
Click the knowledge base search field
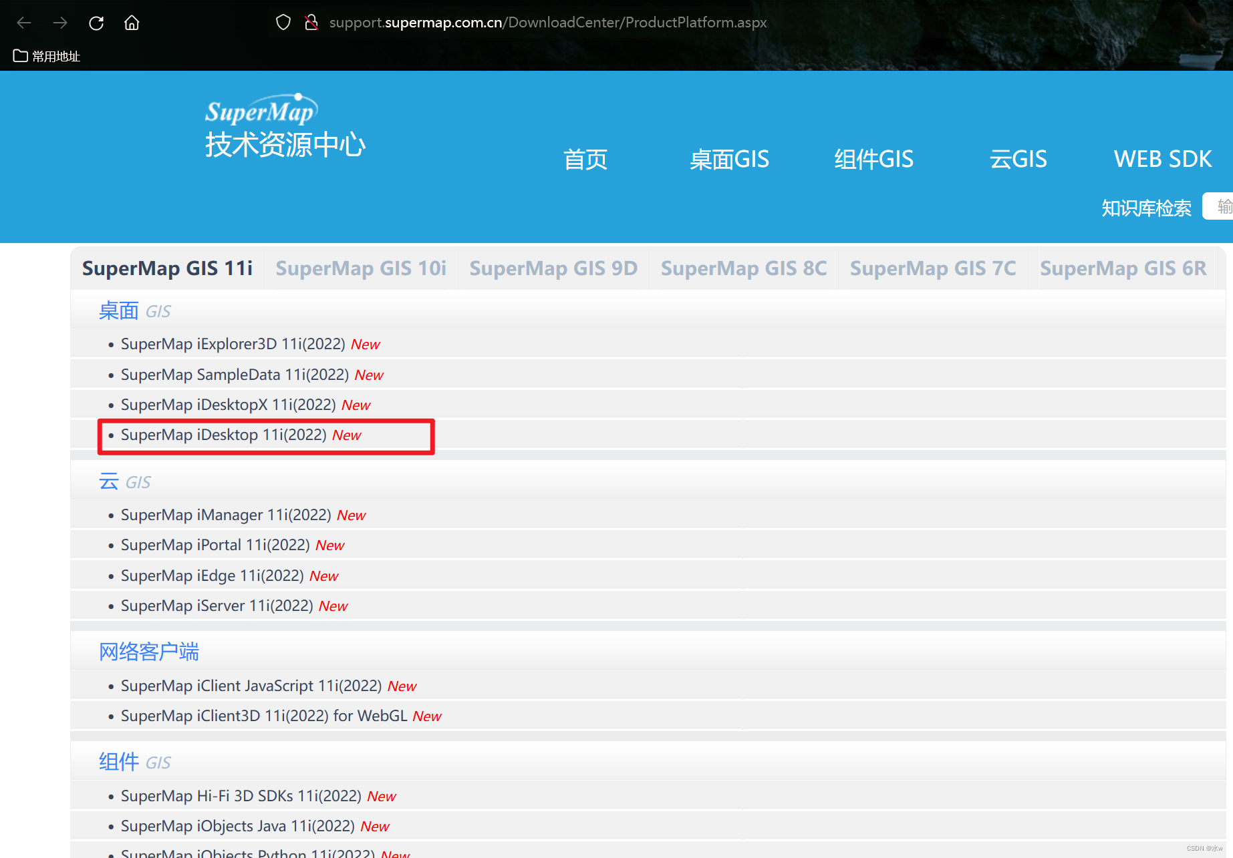(x=1218, y=206)
